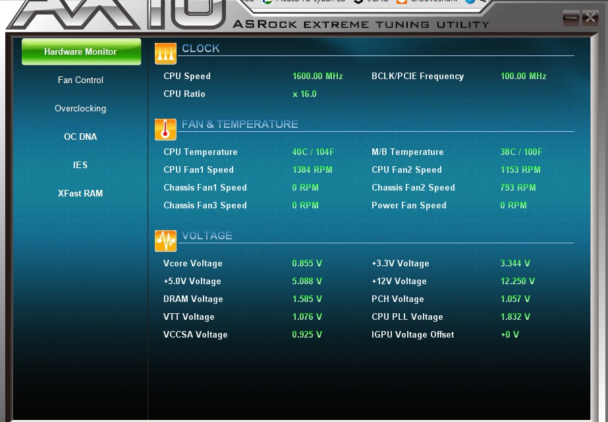
Task: Select the CPU Speed value 1600.00 MHz
Action: (318, 76)
